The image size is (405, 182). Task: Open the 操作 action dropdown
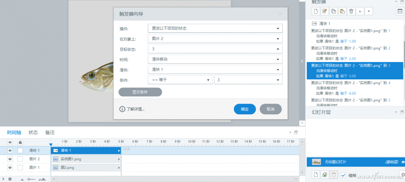[215, 28]
